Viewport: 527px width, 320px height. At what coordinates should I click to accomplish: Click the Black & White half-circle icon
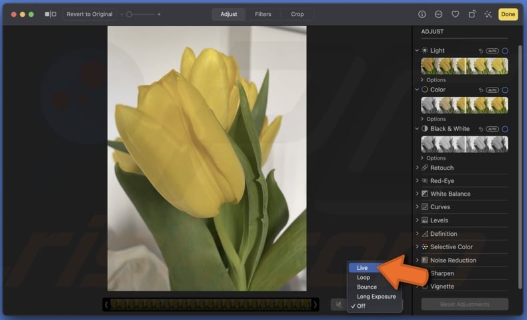[425, 128]
